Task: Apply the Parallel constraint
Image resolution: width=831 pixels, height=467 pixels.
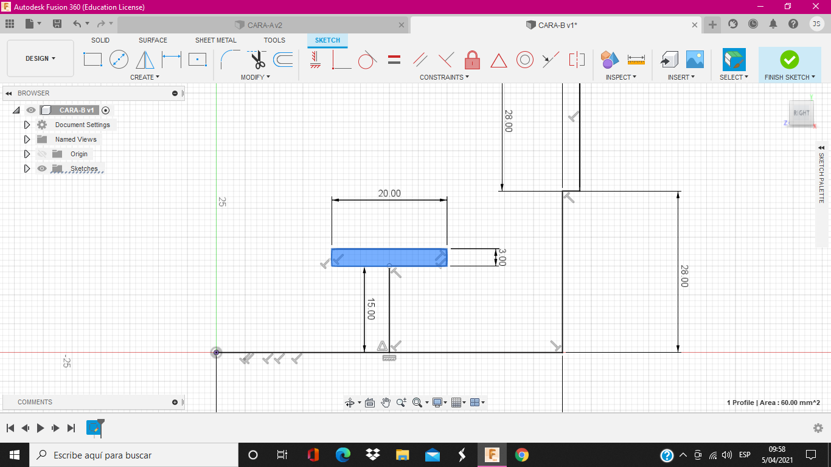Action: click(420, 60)
